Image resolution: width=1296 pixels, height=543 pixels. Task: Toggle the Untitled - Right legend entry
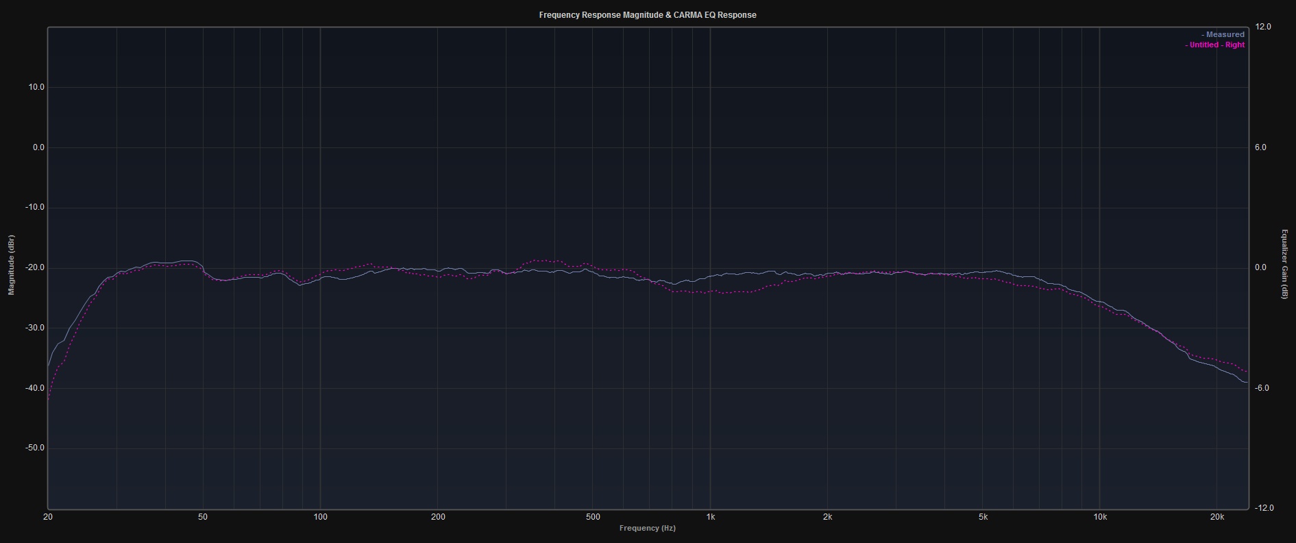tap(1216, 45)
